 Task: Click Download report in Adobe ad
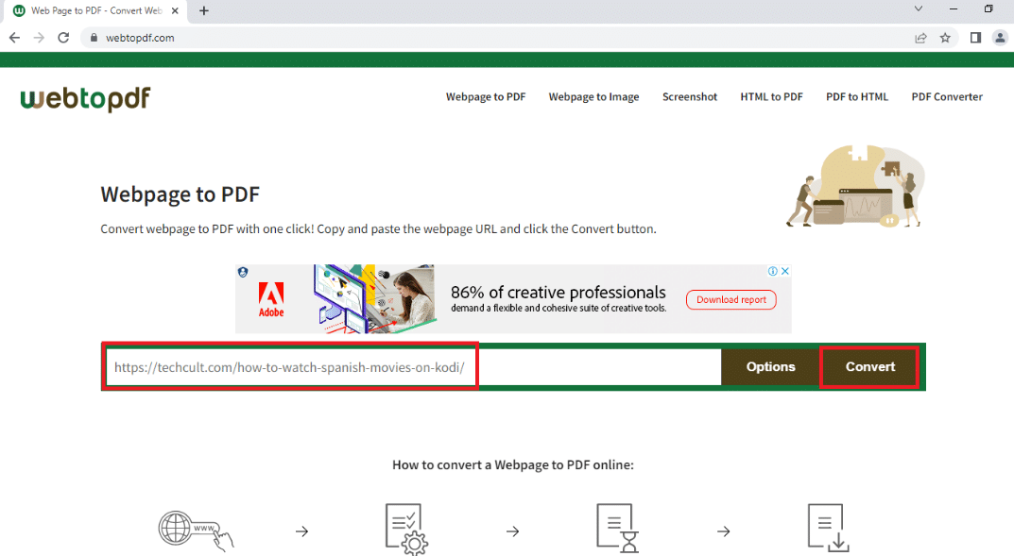click(x=730, y=299)
